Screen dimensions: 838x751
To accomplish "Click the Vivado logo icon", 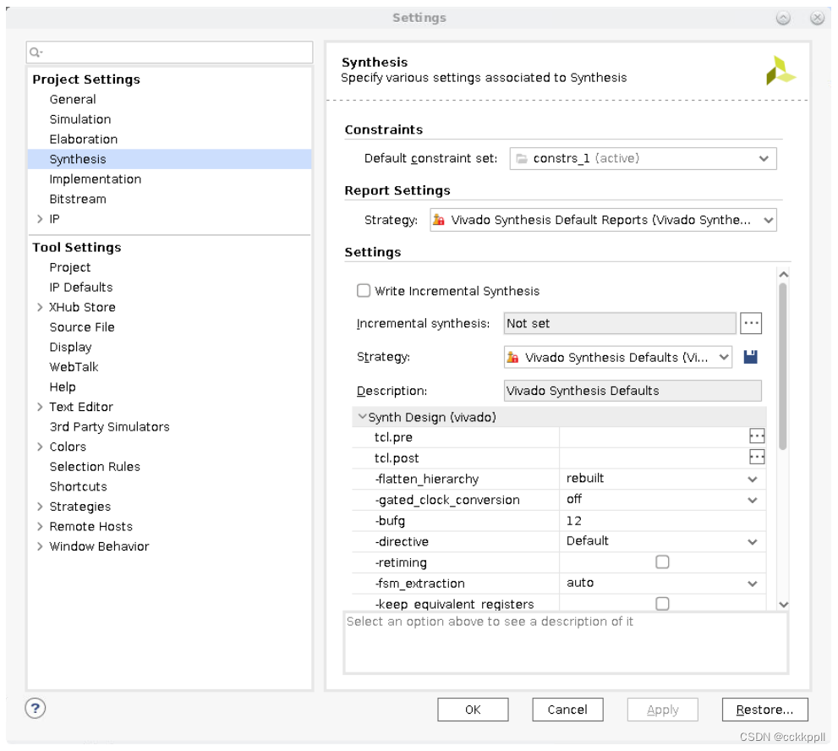I will point(780,70).
